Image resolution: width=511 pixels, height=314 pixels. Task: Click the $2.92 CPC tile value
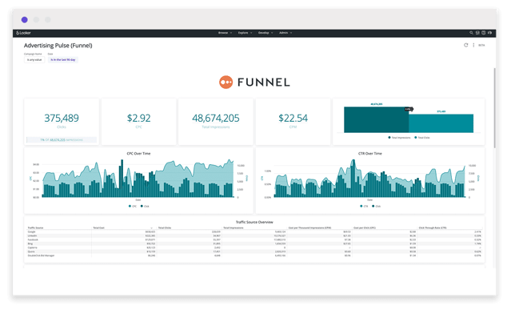click(x=139, y=119)
